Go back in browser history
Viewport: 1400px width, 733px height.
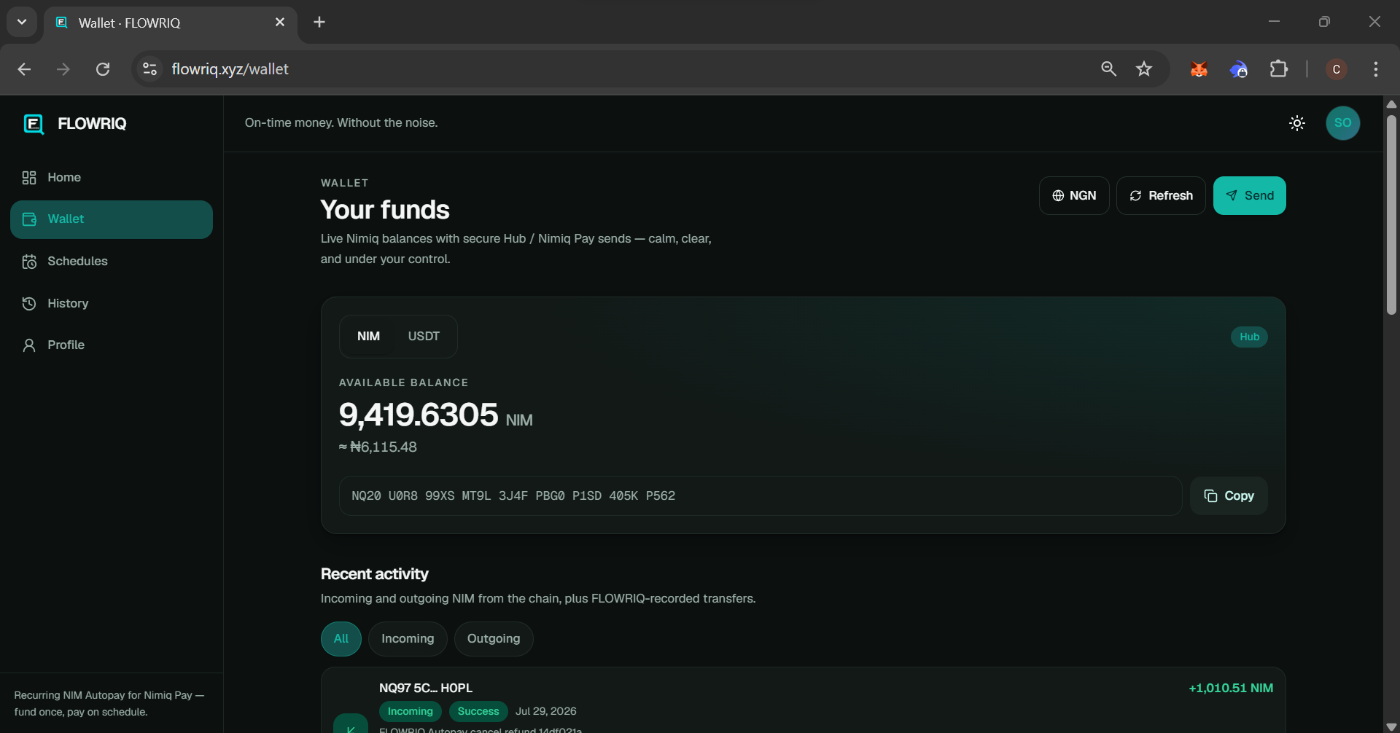click(x=24, y=69)
